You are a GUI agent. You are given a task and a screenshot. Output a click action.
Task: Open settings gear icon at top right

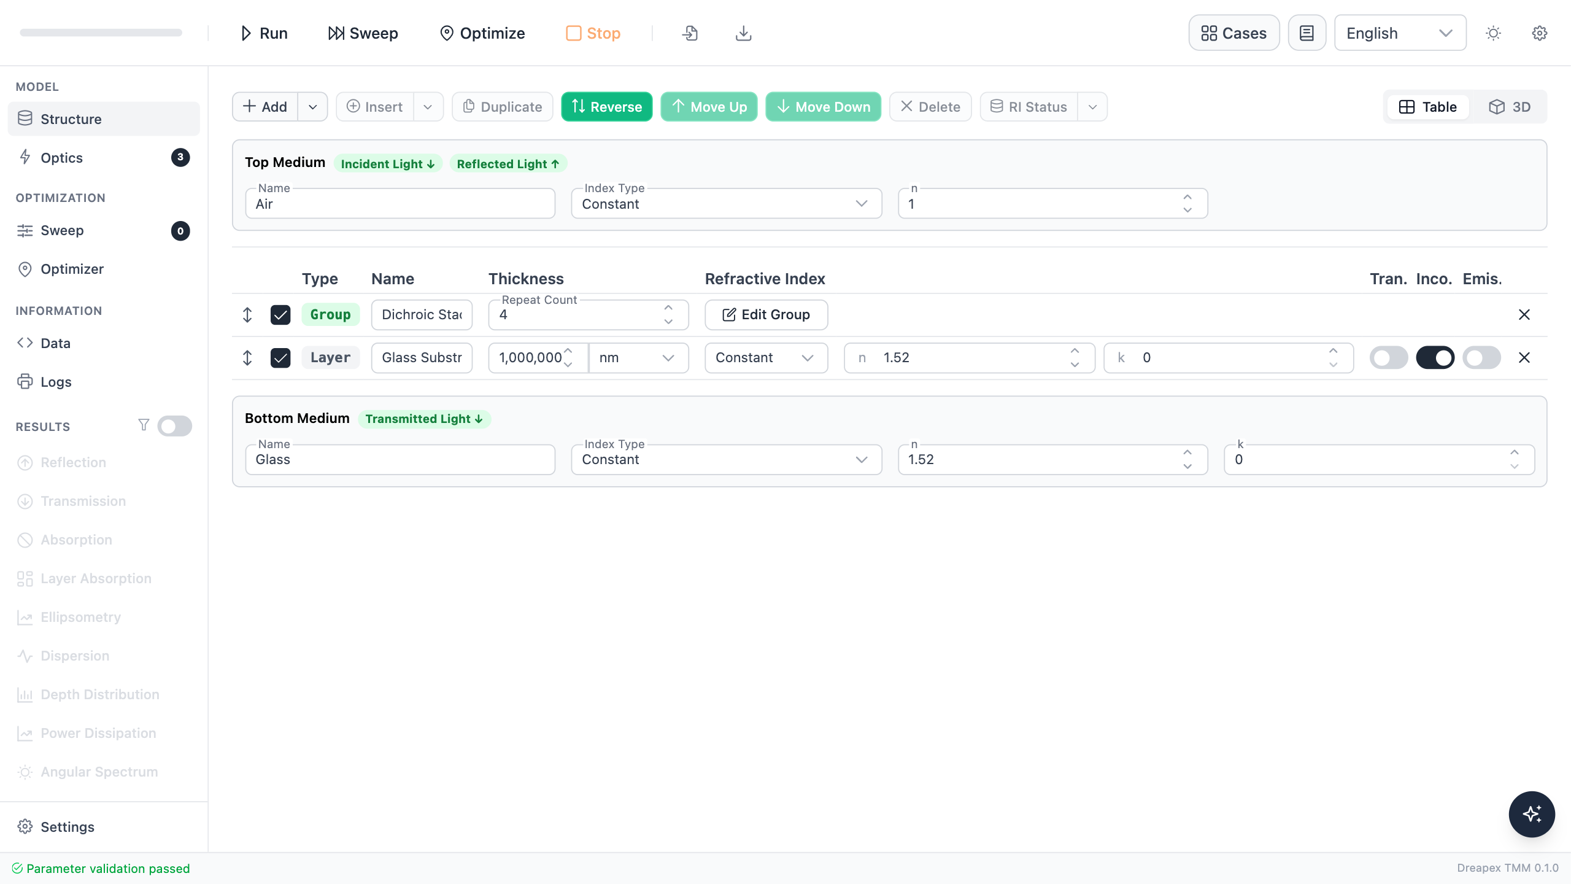(1540, 33)
